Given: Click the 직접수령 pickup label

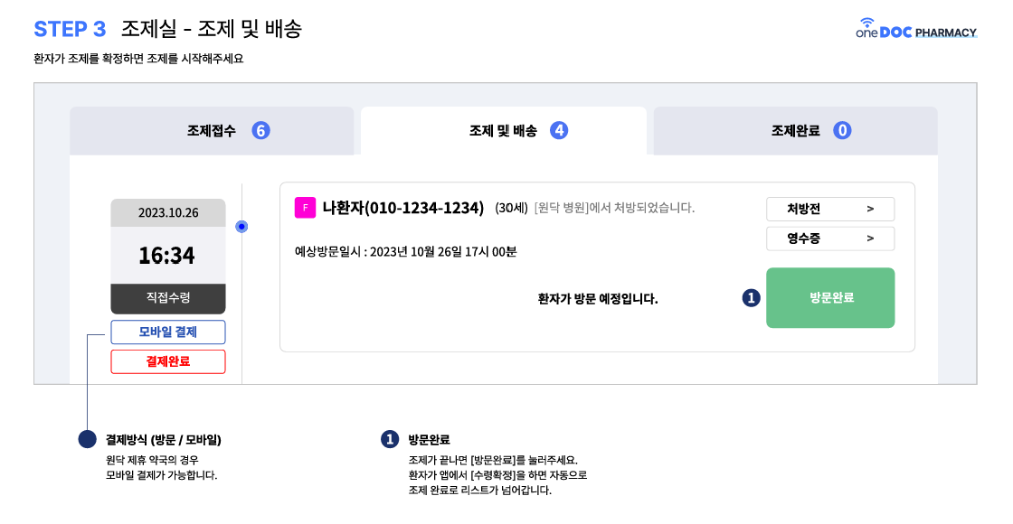Looking at the screenshot, I should tap(168, 298).
